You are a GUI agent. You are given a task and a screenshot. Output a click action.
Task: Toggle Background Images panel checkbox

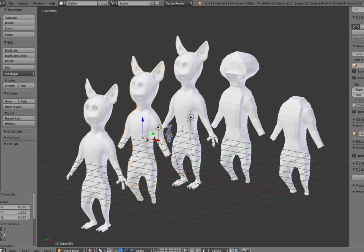(358, 170)
